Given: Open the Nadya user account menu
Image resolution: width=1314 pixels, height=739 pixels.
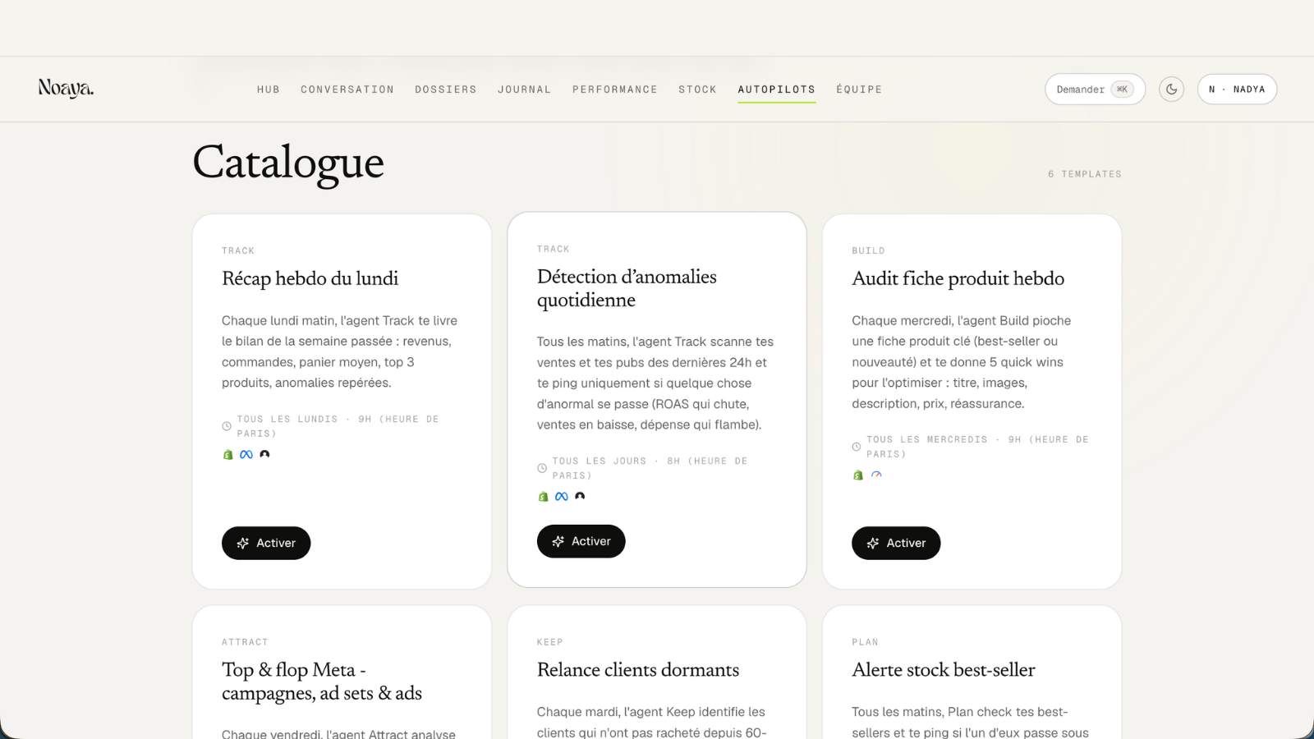Looking at the screenshot, I should tap(1237, 90).
